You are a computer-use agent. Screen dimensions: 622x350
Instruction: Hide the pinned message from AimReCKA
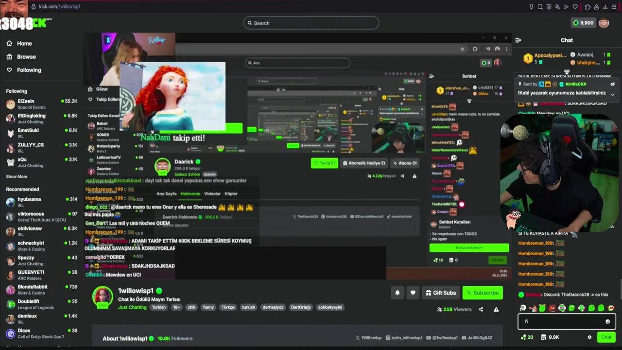click(612, 84)
